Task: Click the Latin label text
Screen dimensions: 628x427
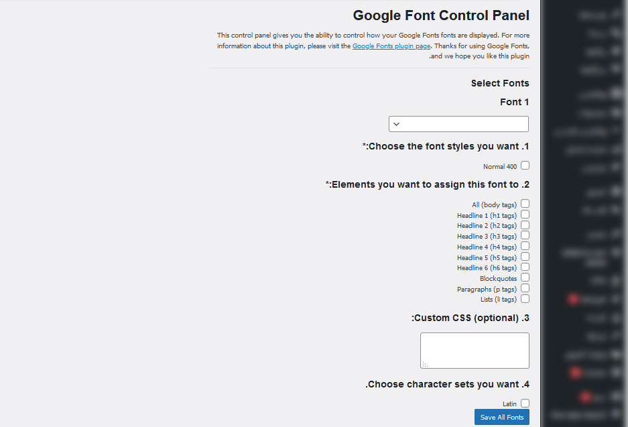Action: pyautogui.click(x=509, y=404)
